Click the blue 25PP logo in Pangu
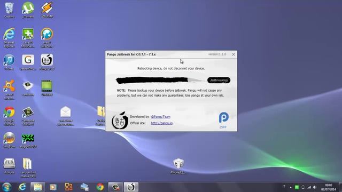The image size is (342, 192). (x=223, y=120)
